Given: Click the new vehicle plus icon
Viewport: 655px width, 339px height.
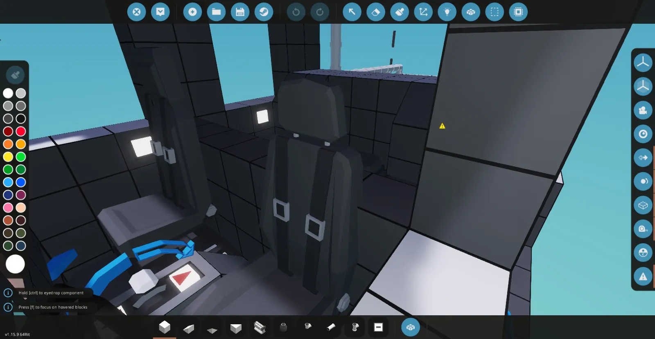Looking at the screenshot, I should pos(192,12).
